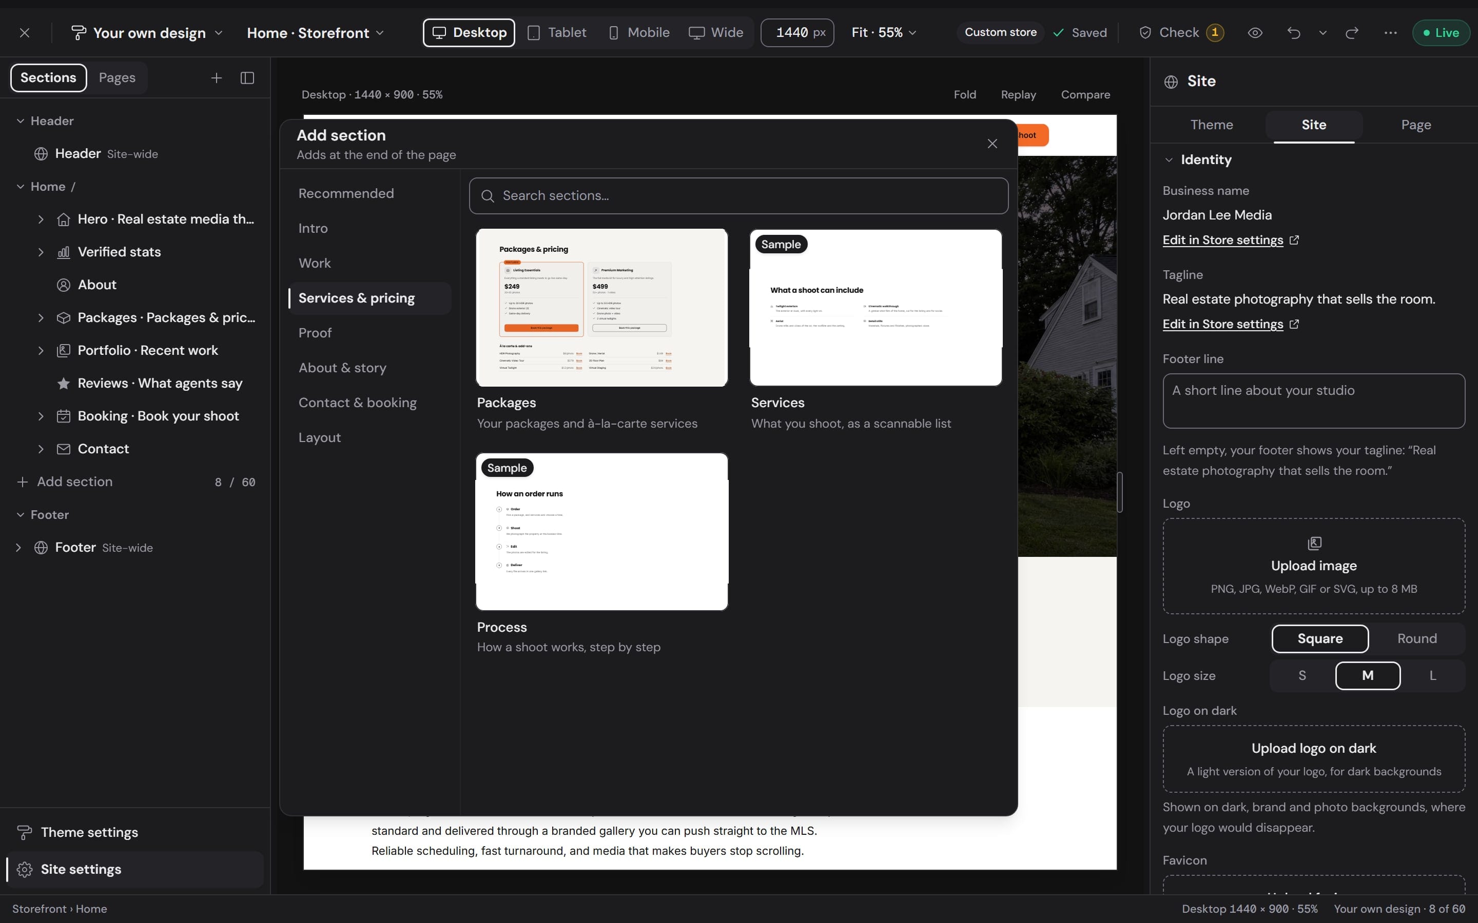Image resolution: width=1478 pixels, height=923 pixels.
Task: Click the globe icon on the Header Site-wide row
Action: tap(41, 154)
